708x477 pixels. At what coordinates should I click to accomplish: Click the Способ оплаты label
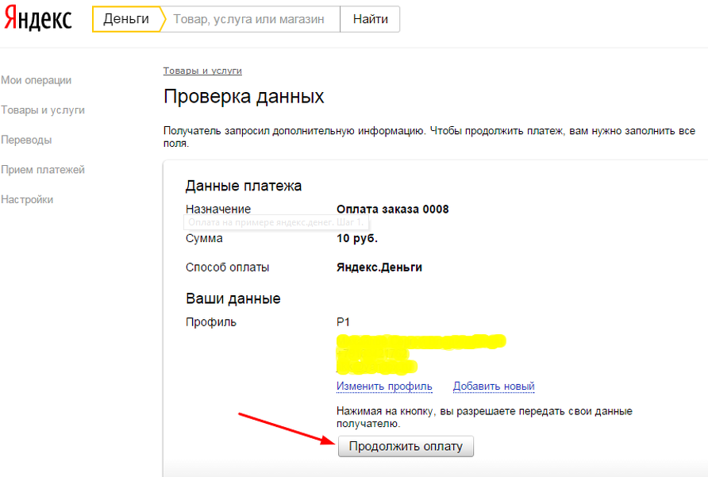[x=227, y=267]
